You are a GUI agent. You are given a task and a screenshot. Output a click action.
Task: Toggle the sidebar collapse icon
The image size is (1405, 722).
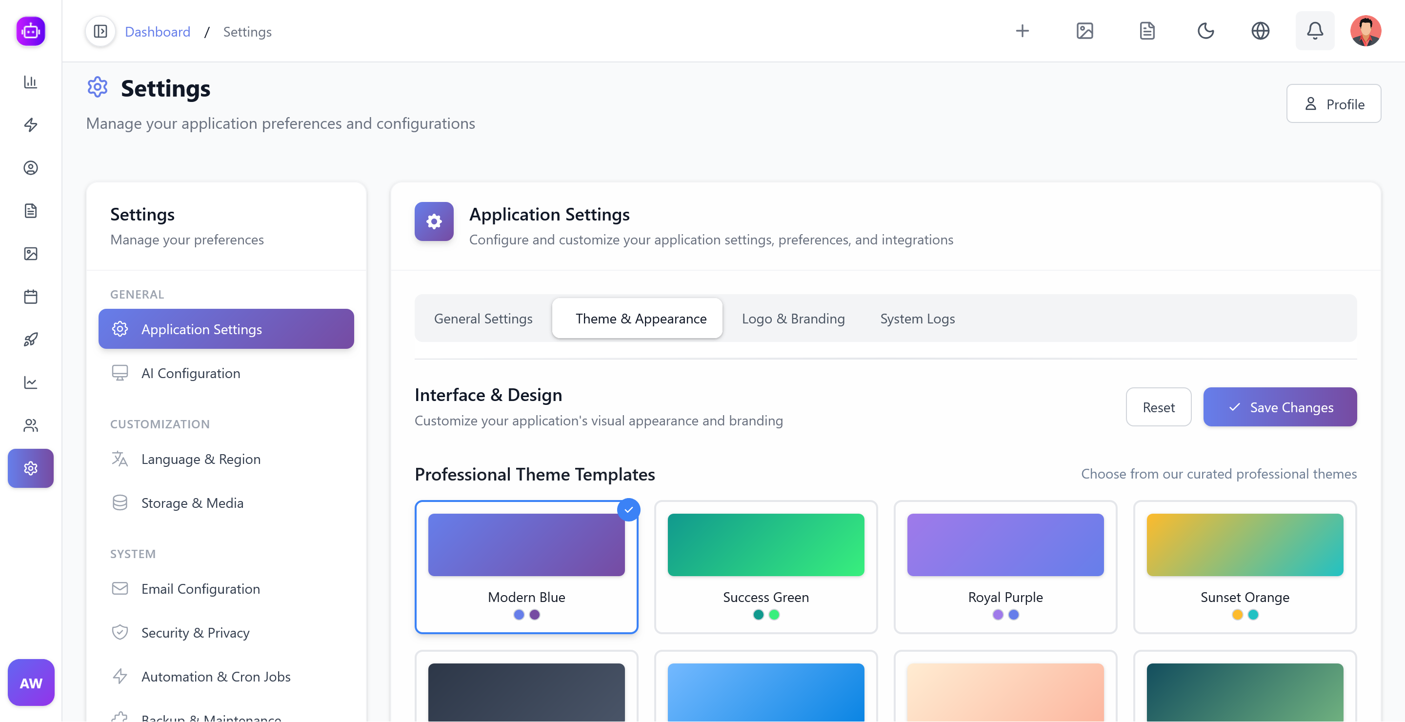100,32
